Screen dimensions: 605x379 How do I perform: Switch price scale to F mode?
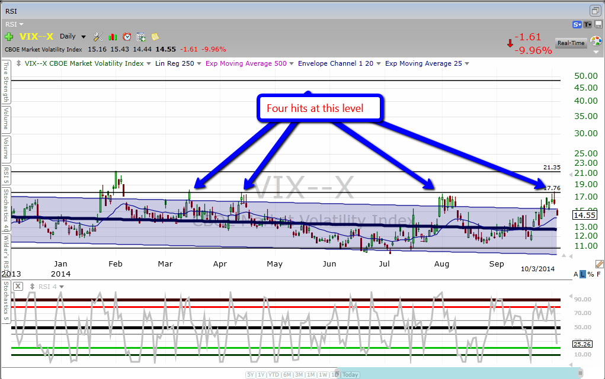599,274
